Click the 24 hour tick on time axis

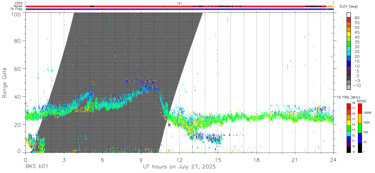(x=333, y=160)
